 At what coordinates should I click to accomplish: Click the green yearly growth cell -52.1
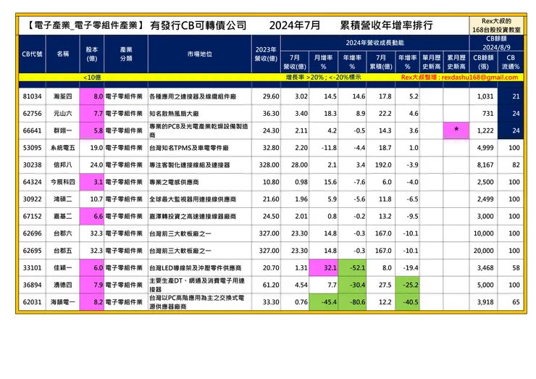click(352, 268)
